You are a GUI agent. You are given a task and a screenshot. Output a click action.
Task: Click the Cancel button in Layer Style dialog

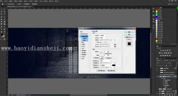tap(129, 35)
